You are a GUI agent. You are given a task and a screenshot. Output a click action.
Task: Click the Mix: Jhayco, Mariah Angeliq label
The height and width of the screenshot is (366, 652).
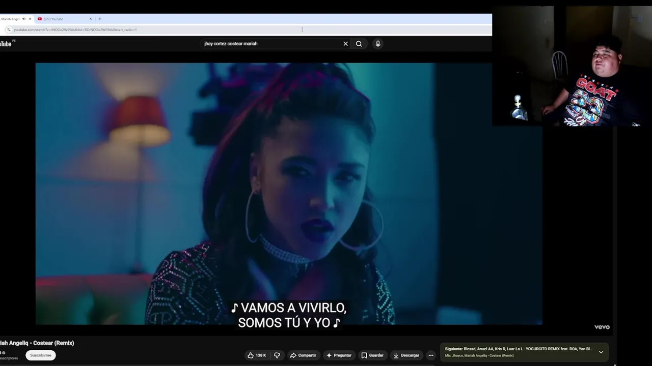[479, 355]
